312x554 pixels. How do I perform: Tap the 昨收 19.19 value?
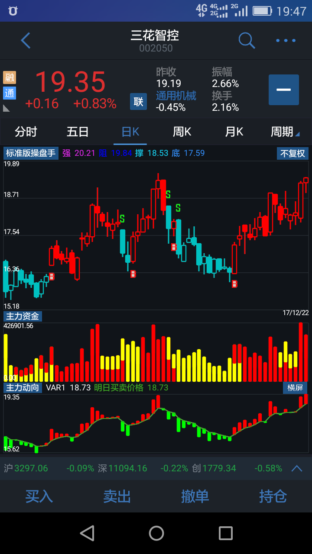[169, 84]
